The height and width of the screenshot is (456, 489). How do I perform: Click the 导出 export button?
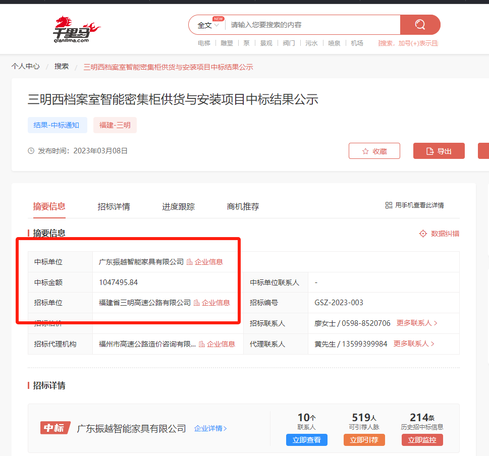[x=439, y=151]
